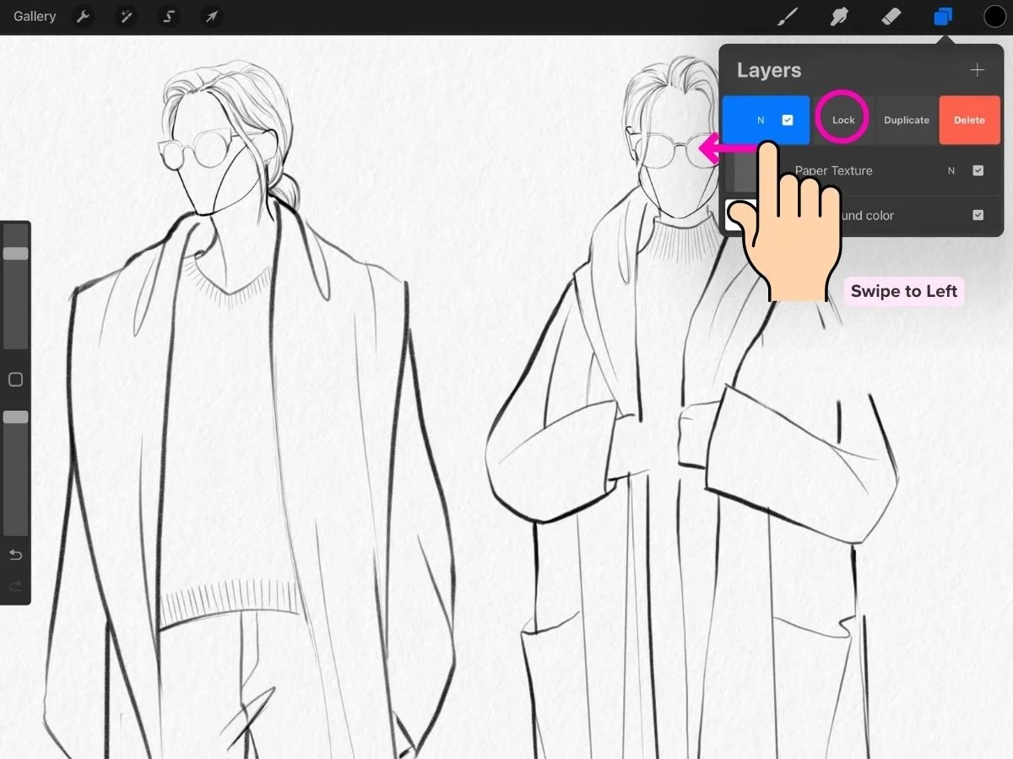
Task: Open the Actions wrench menu
Action: tap(82, 17)
